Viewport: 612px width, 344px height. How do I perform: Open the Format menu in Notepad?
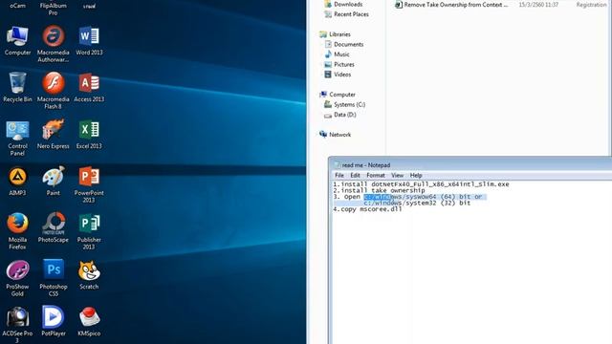376,176
